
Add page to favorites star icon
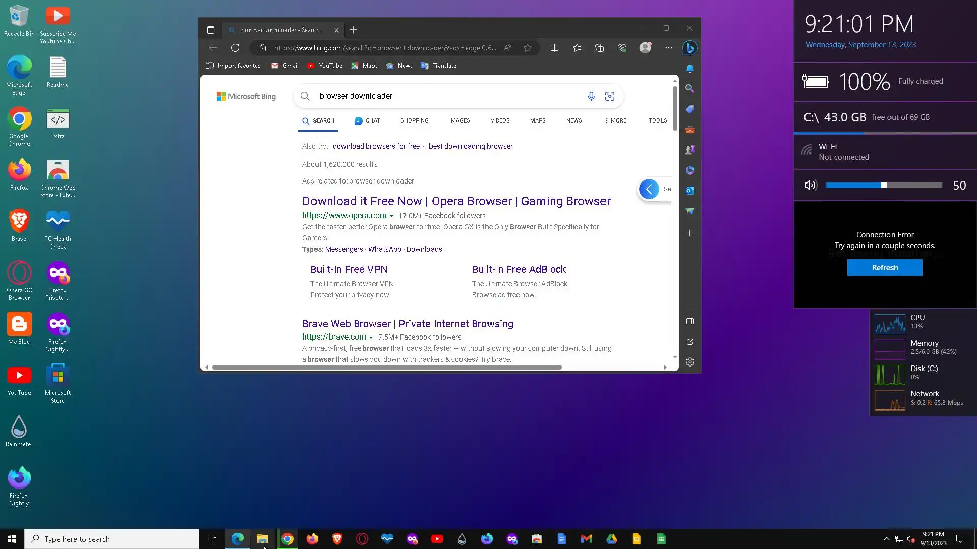528,48
